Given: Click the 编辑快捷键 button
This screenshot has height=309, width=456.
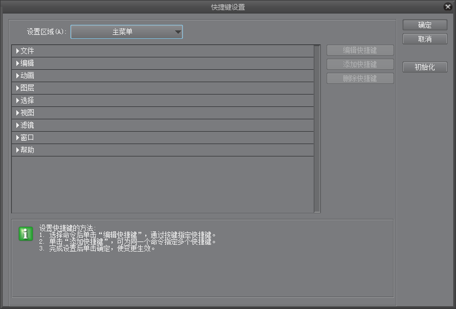Looking at the screenshot, I should coord(360,51).
